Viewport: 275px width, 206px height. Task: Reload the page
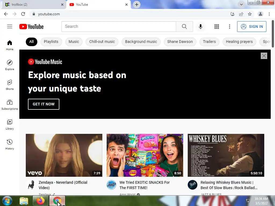pyautogui.click(x=23, y=14)
